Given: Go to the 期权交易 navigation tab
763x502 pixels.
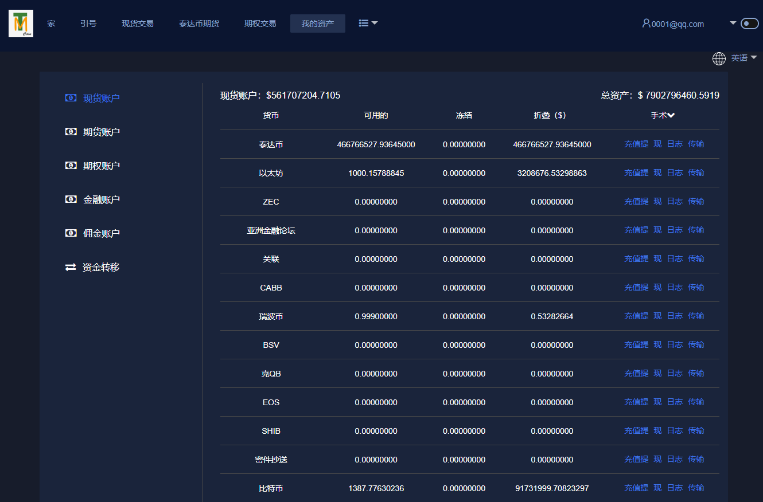Looking at the screenshot, I should click(260, 23).
